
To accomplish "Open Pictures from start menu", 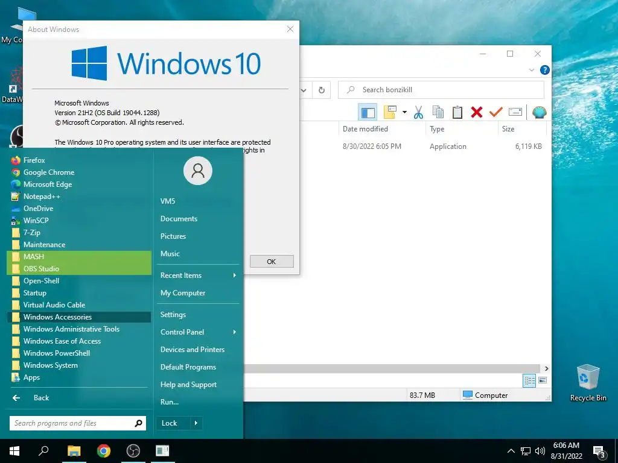I will 198,236.
